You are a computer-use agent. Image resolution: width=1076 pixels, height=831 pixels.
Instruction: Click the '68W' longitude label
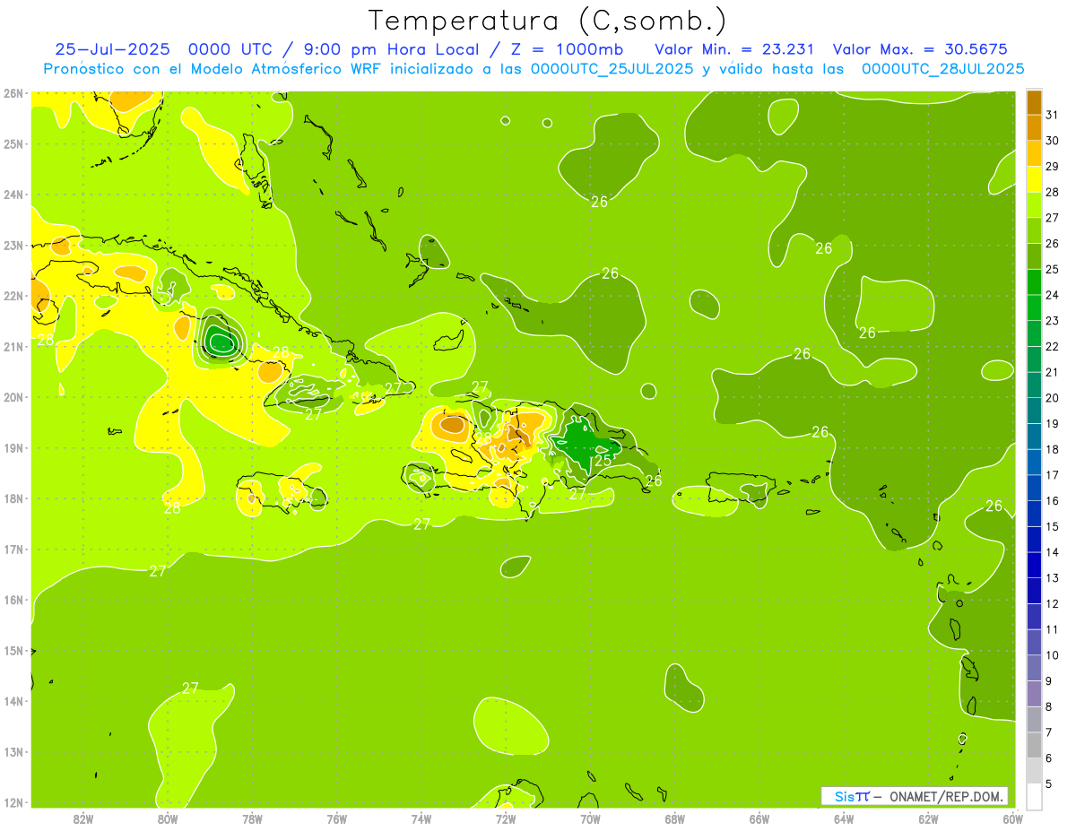pyautogui.click(x=675, y=818)
